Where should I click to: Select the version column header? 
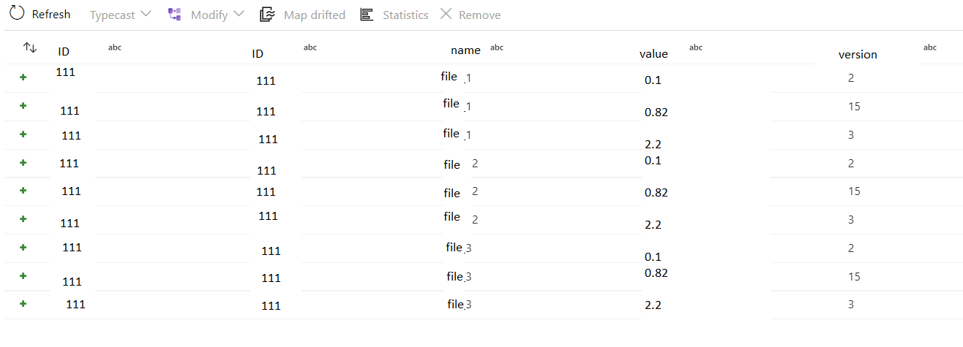point(858,54)
